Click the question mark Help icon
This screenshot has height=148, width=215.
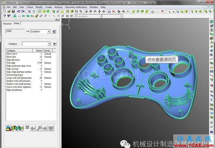pyautogui.click(x=4, y=16)
